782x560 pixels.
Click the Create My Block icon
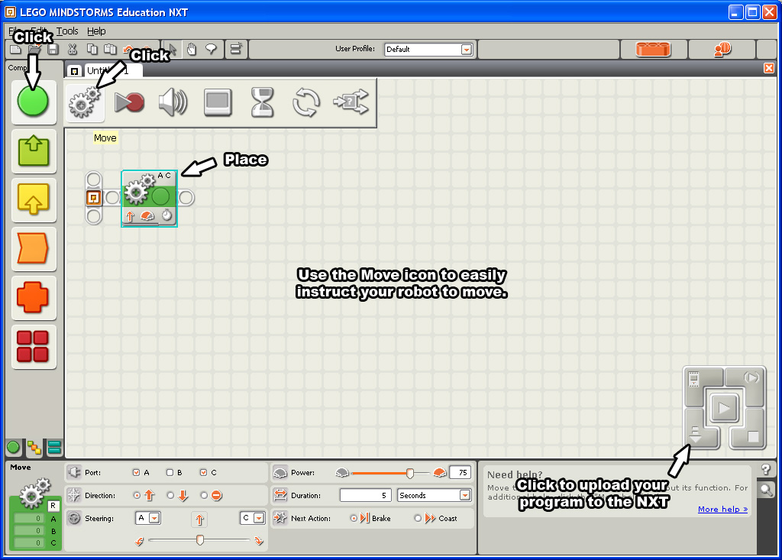pyautogui.click(x=235, y=49)
